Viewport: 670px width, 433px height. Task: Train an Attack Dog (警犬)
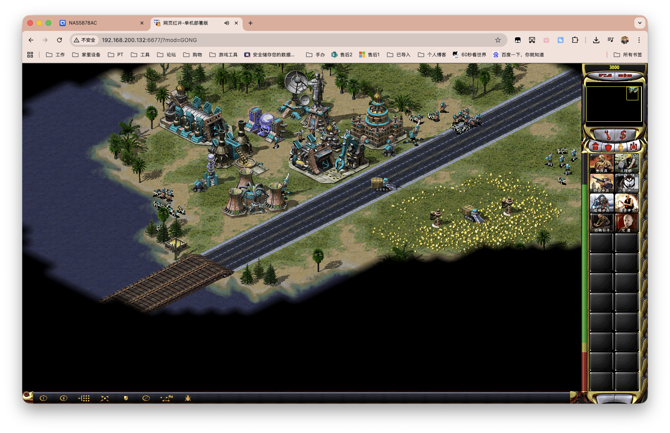tap(626, 183)
